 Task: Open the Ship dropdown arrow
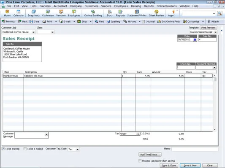pos(90,21)
